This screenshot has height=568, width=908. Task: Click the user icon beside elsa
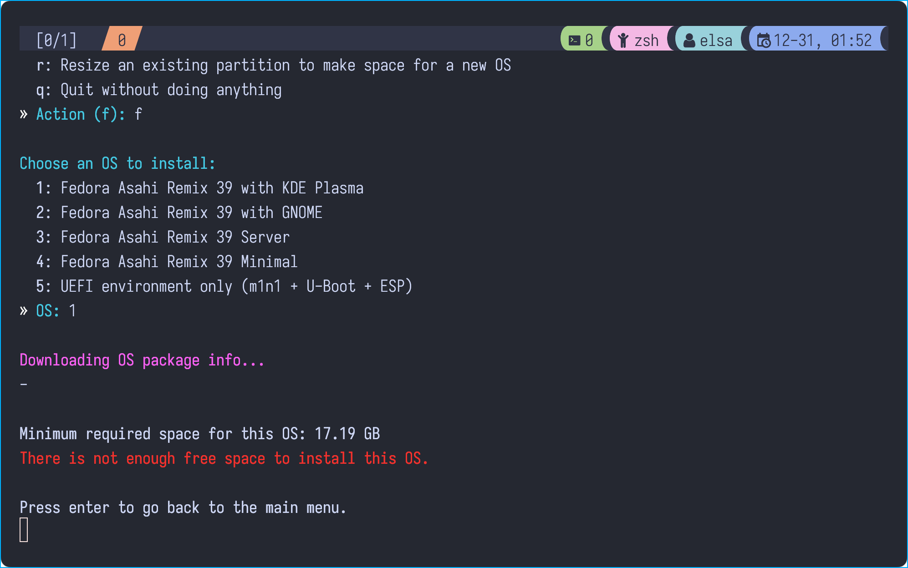coord(689,41)
